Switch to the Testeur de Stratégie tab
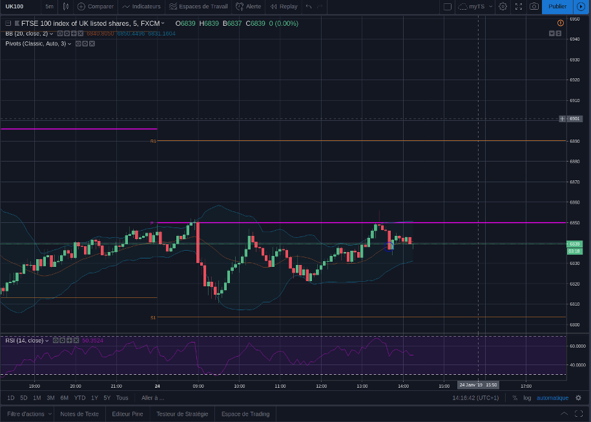Viewport: 591px width, 422px height. click(182, 414)
